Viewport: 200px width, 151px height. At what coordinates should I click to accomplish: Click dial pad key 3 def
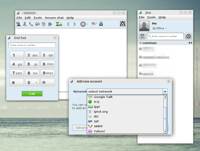(x=48, y=55)
